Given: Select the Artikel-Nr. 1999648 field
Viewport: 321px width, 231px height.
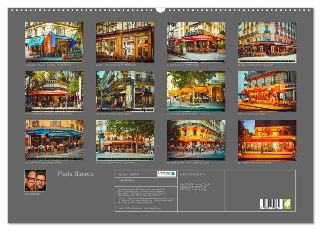Looking at the screenshot, I should tap(129, 174).
